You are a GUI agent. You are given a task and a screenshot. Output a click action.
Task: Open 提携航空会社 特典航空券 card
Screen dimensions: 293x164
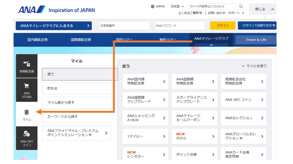pyautogui.click(x=243, y=81)
